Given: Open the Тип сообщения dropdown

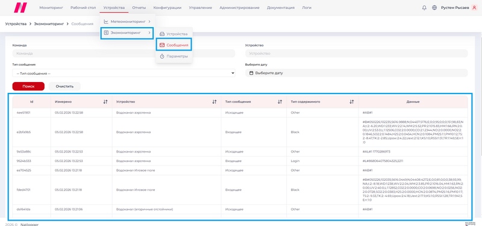Looking at the screenshot, I should (124, 73).
